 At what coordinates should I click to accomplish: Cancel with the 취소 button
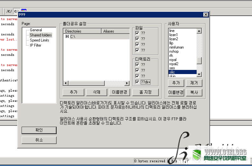click(x=39, y=140)
